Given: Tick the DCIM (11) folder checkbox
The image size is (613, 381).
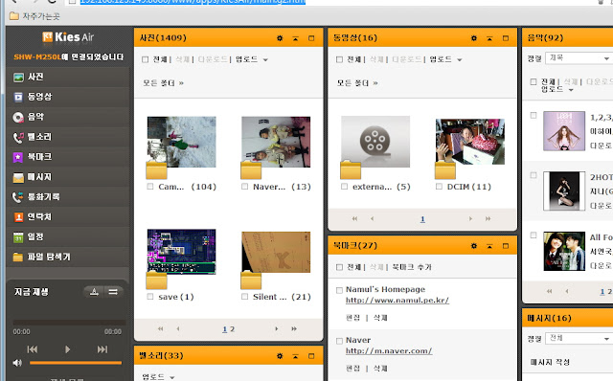Looking at the screenshot, I should 439,187.
